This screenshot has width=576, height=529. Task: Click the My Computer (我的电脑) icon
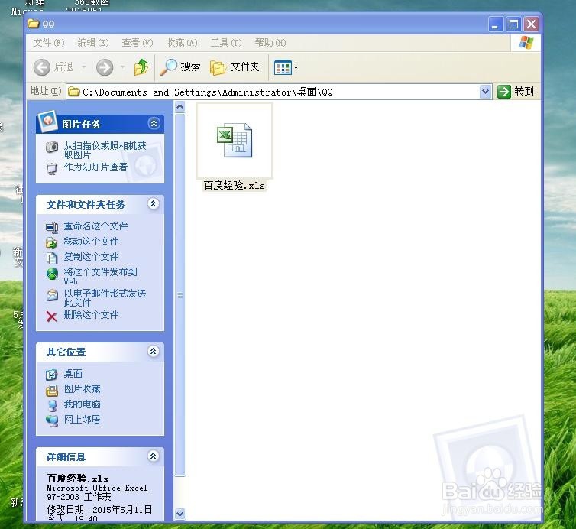click(x=53, y=405)
